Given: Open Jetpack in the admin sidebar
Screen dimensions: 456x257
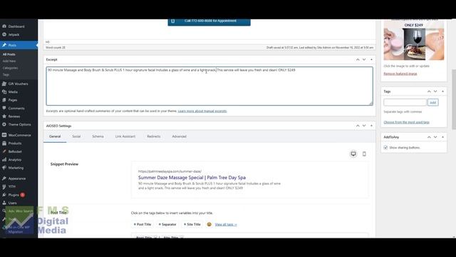Looking at the screenshot, I should pyautogui.click(x=14, y=35).
